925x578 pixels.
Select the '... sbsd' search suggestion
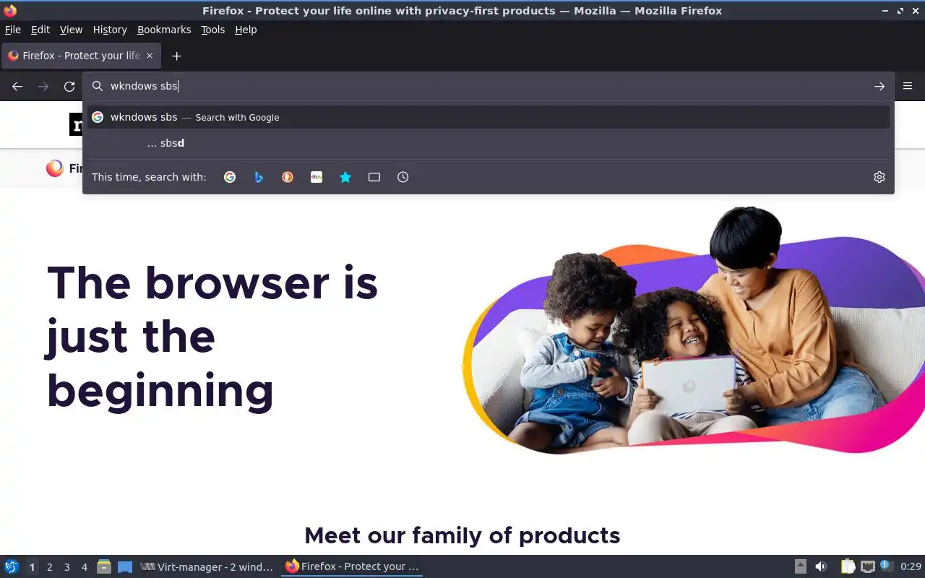pos(489,143)
